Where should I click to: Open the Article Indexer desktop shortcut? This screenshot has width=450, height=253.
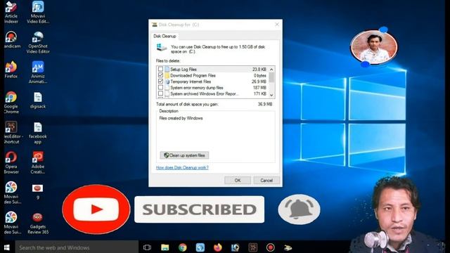pyautogui.click(x=11, y=12)
